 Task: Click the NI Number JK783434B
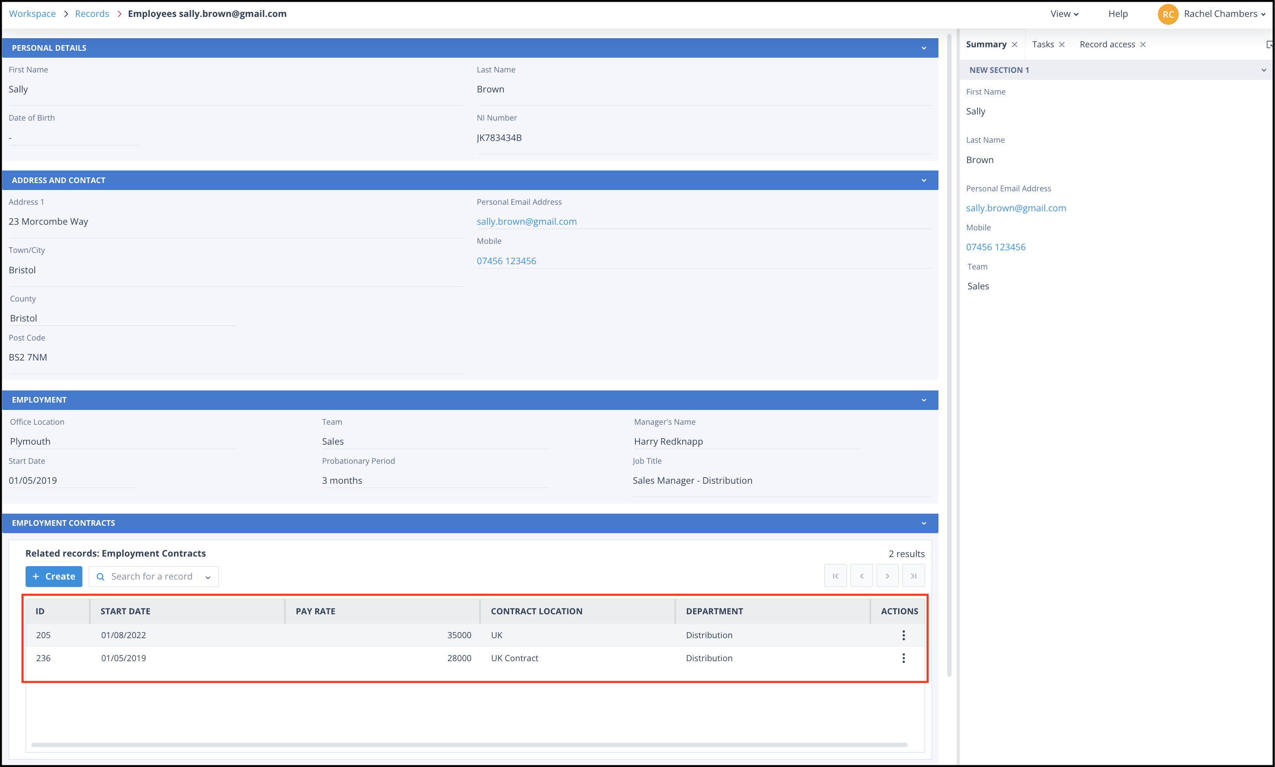pos(499,138)
